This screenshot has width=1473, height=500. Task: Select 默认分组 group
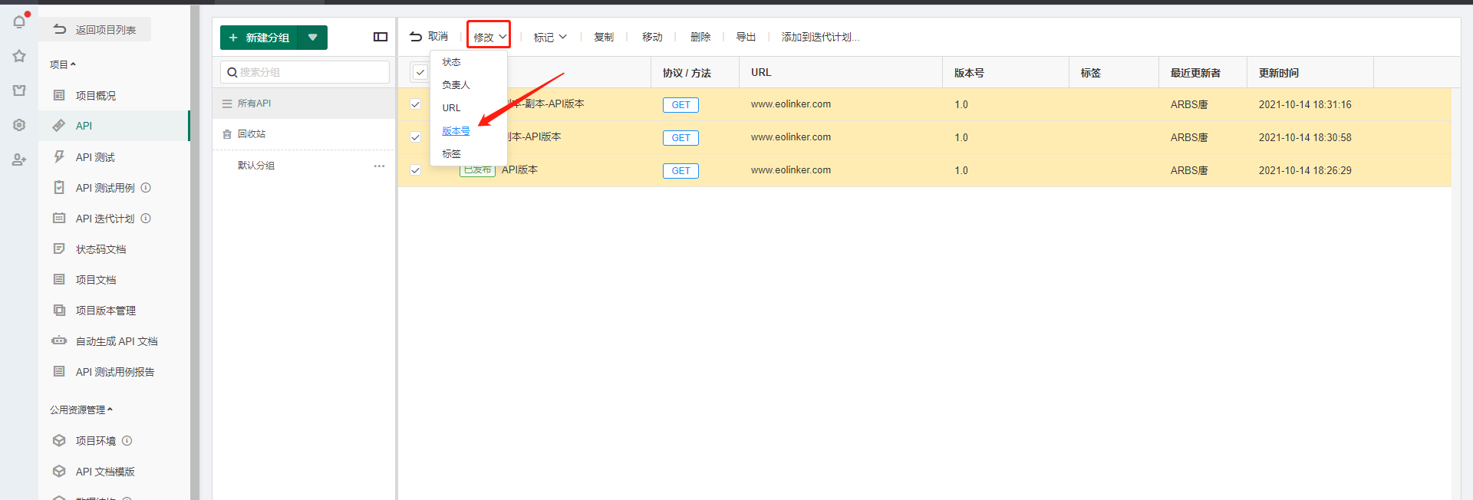click(256, 166)
